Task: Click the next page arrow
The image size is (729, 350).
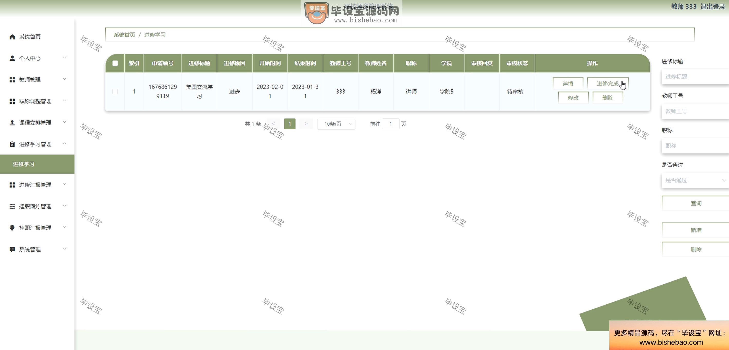Action: [306, 124]
